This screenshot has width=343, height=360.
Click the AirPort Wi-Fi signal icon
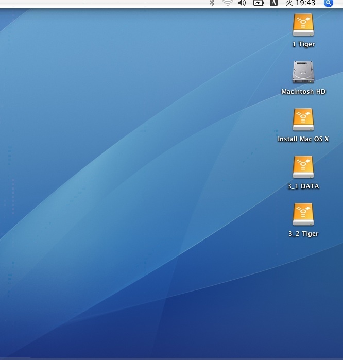coord(227,3)
